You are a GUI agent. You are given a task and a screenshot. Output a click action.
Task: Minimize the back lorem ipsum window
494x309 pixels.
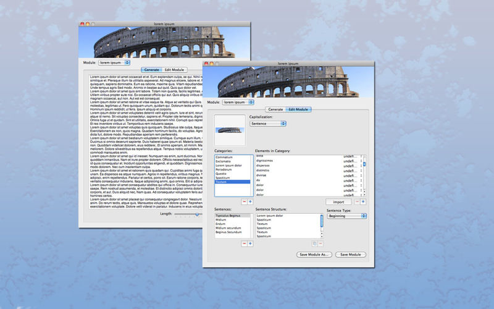(88, 23)
